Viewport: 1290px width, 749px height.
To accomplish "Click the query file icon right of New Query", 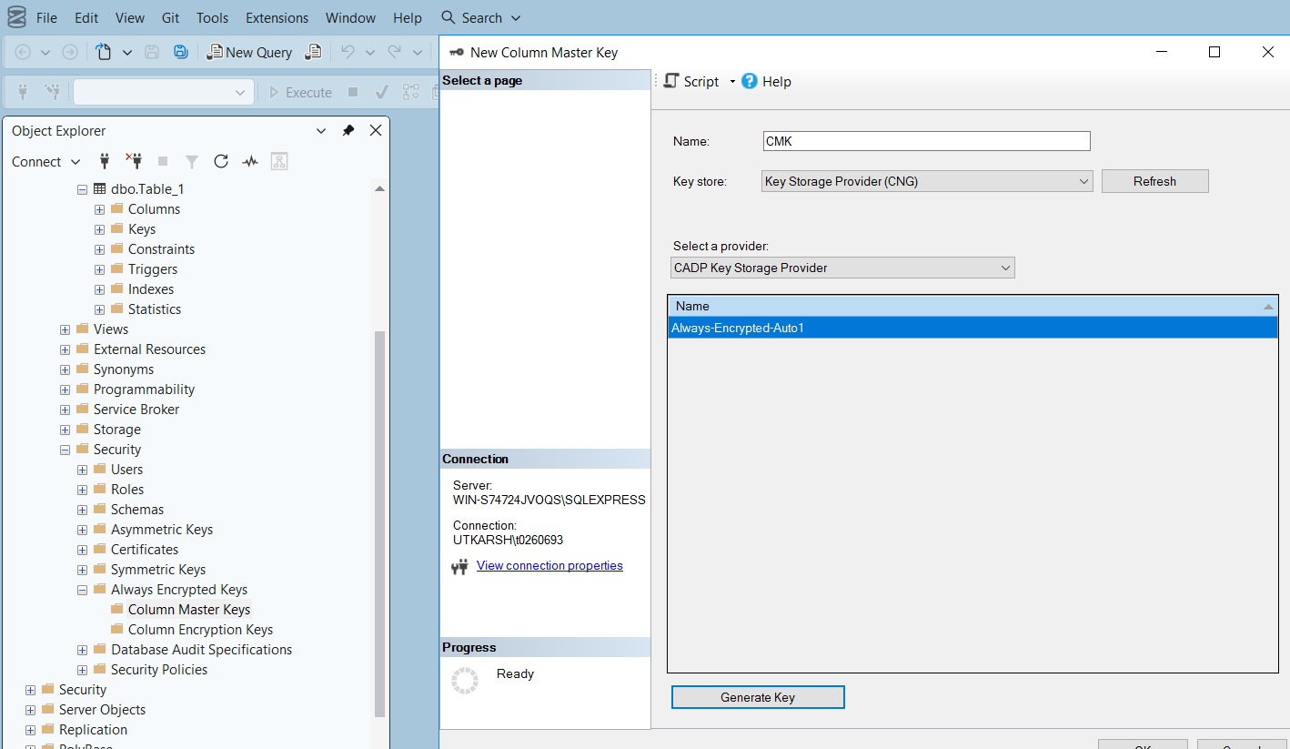I will 313,52.
